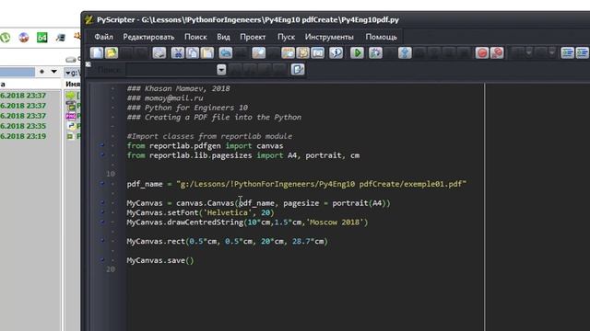Screen dimensions: 590x331
Task: Click line number 20 in the gutter
Action: [111, 269]
